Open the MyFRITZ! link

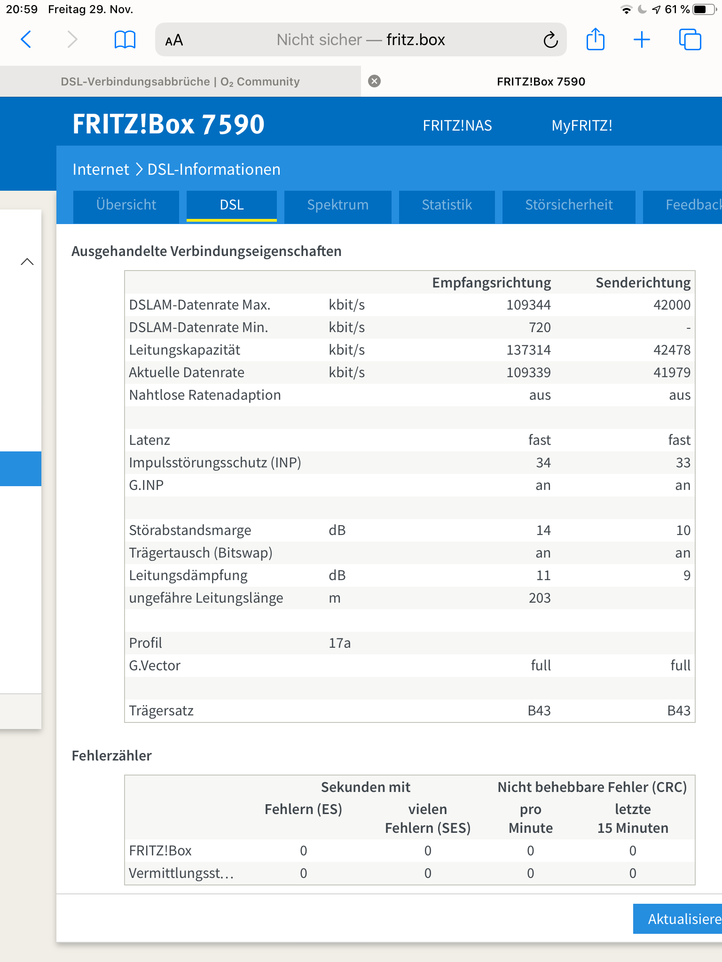pyautogui.click(x=582, y=125)
